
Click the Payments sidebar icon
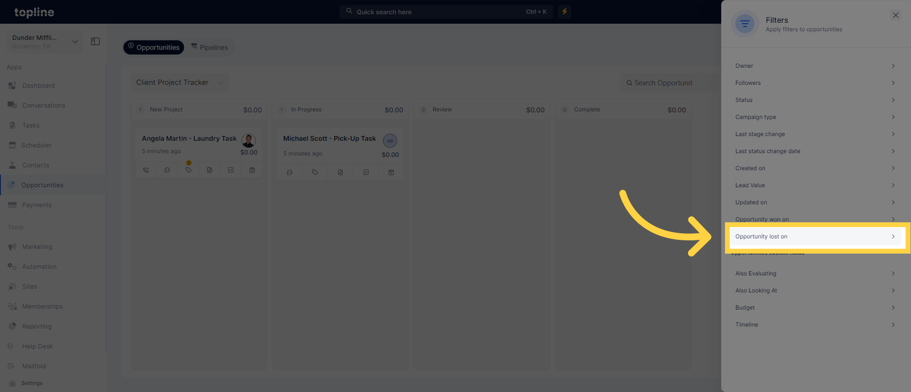tap(12, 205)
